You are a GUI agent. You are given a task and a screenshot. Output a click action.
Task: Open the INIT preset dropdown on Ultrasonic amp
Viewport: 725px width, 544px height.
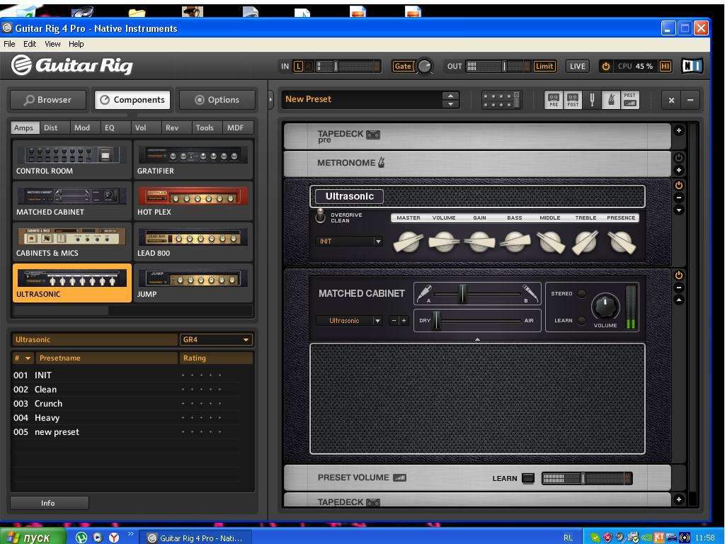tap(349, 242)
